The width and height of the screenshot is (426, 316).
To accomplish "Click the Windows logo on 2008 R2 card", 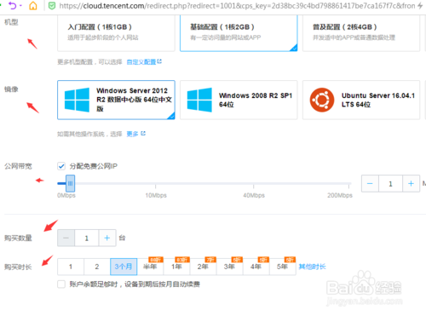I will pyautogui.click(x=199, y=100).
